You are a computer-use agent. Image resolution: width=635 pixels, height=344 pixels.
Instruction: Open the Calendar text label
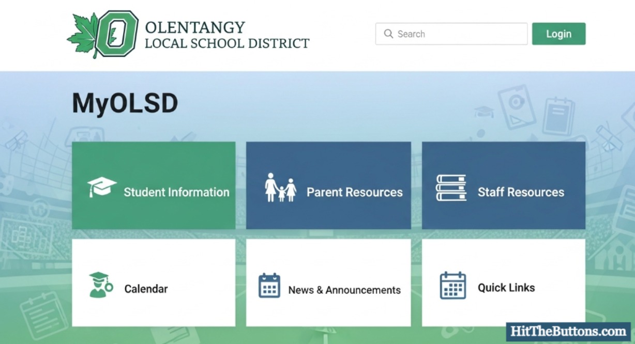146,289
